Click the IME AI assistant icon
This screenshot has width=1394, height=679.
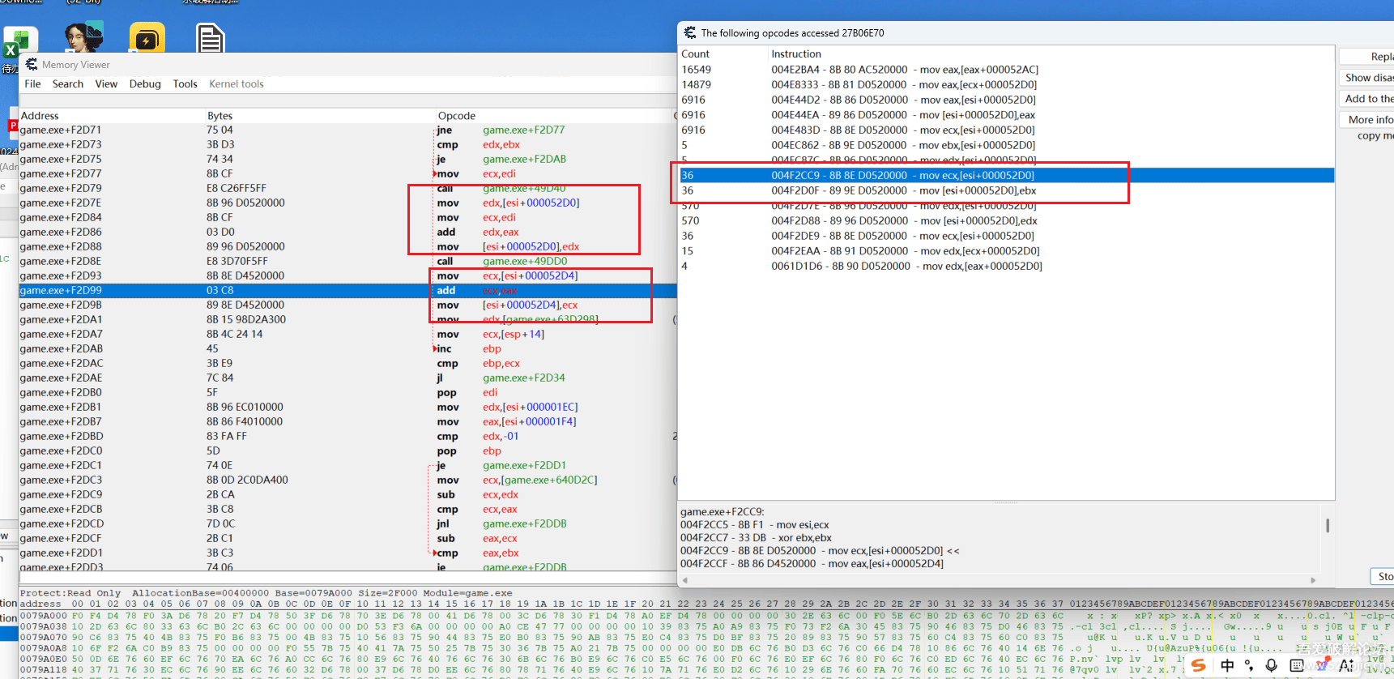pos(1347,665)
